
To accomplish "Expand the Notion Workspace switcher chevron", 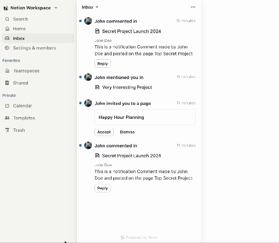I will point(56,8).
